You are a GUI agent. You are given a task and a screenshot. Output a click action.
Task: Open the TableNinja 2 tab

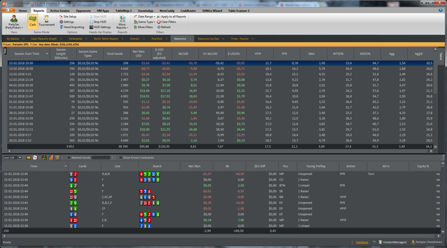123,11
